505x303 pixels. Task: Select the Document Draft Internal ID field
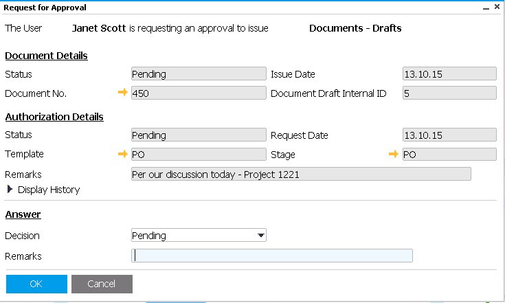[x=449, y=93]
